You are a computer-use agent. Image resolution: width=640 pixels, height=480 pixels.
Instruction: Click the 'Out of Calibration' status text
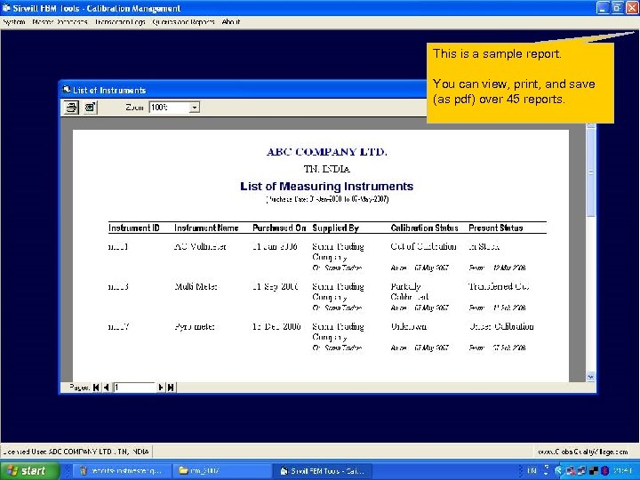click(x=423, y=246)
